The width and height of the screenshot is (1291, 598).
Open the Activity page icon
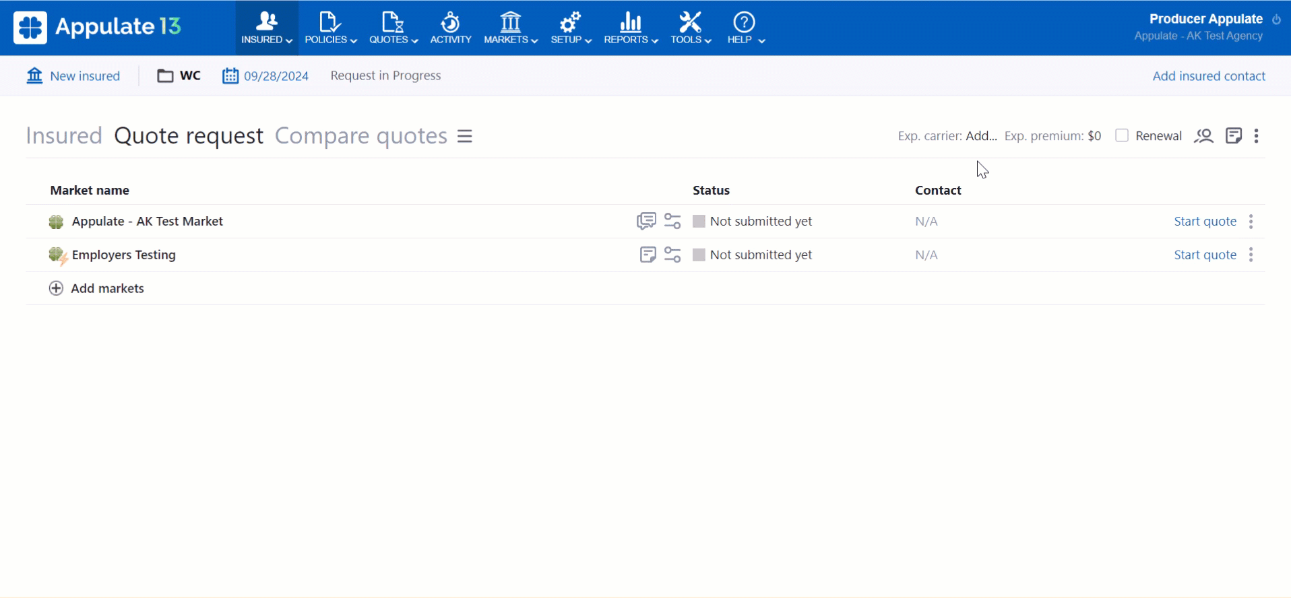(450, 28)
